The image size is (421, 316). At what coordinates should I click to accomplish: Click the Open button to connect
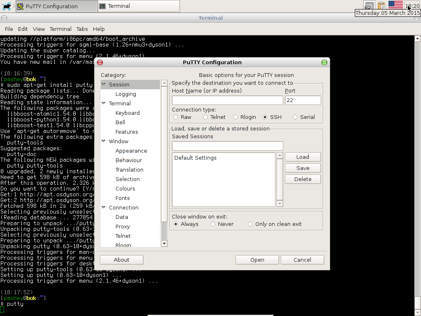click(x=257, y=260)
